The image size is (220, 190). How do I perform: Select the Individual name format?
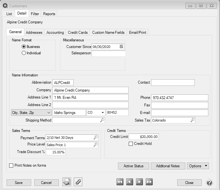click(24, 53)
